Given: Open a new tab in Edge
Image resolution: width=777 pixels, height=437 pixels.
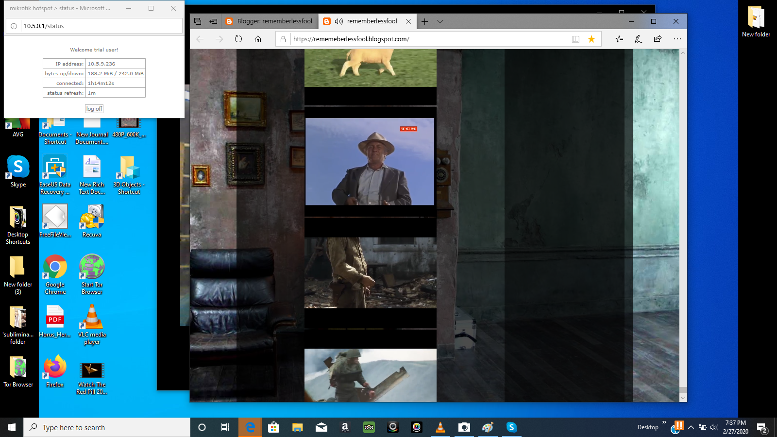Looking at the screenshot, I should point(425,21).
